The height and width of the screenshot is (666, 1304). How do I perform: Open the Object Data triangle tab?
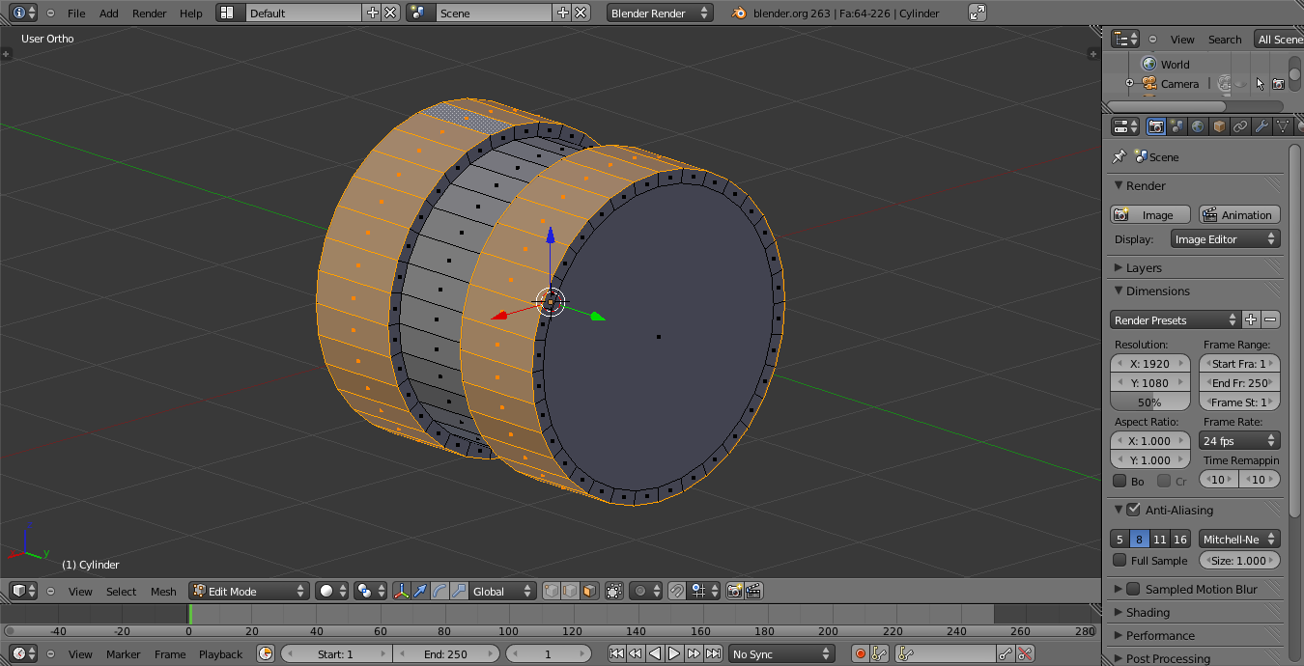click(x=1283, y=126)
